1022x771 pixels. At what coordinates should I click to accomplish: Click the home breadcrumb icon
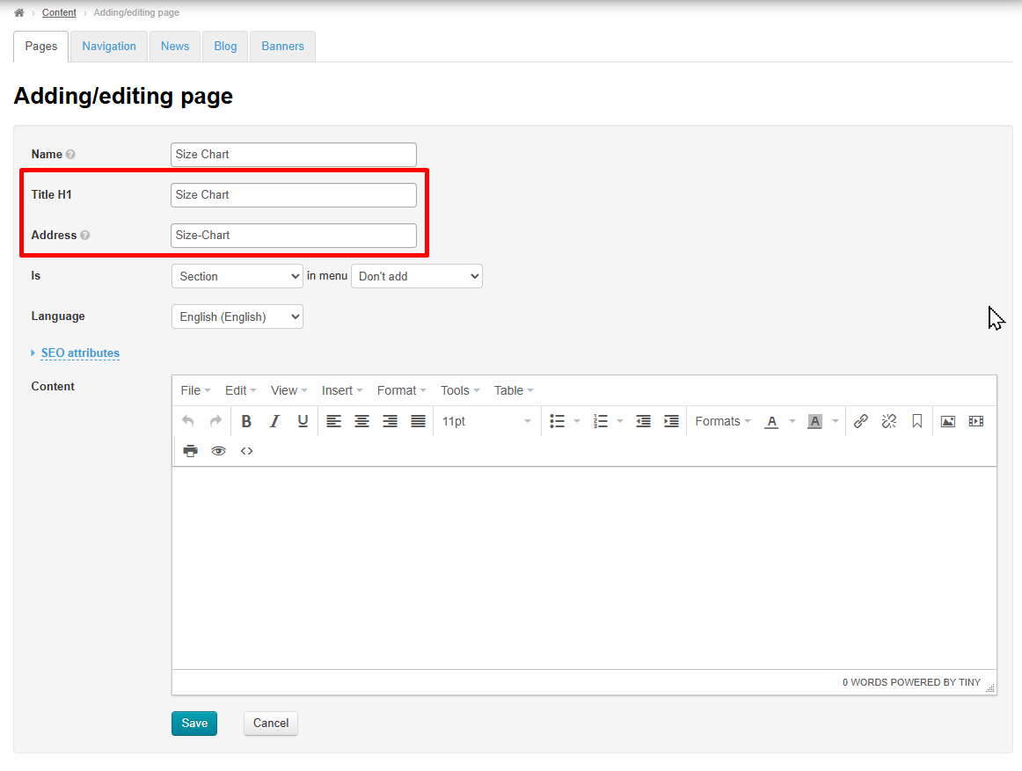coord(19,12)
